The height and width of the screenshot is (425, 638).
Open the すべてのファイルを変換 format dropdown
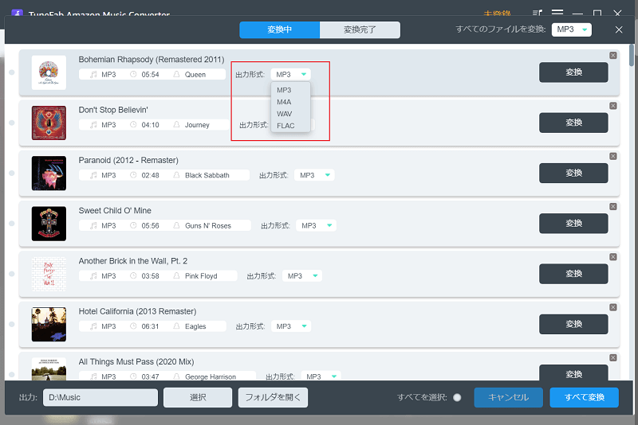pos(571,29)
